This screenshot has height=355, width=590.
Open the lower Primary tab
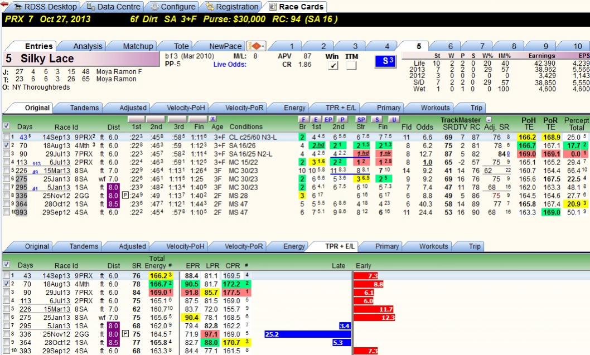387,246
